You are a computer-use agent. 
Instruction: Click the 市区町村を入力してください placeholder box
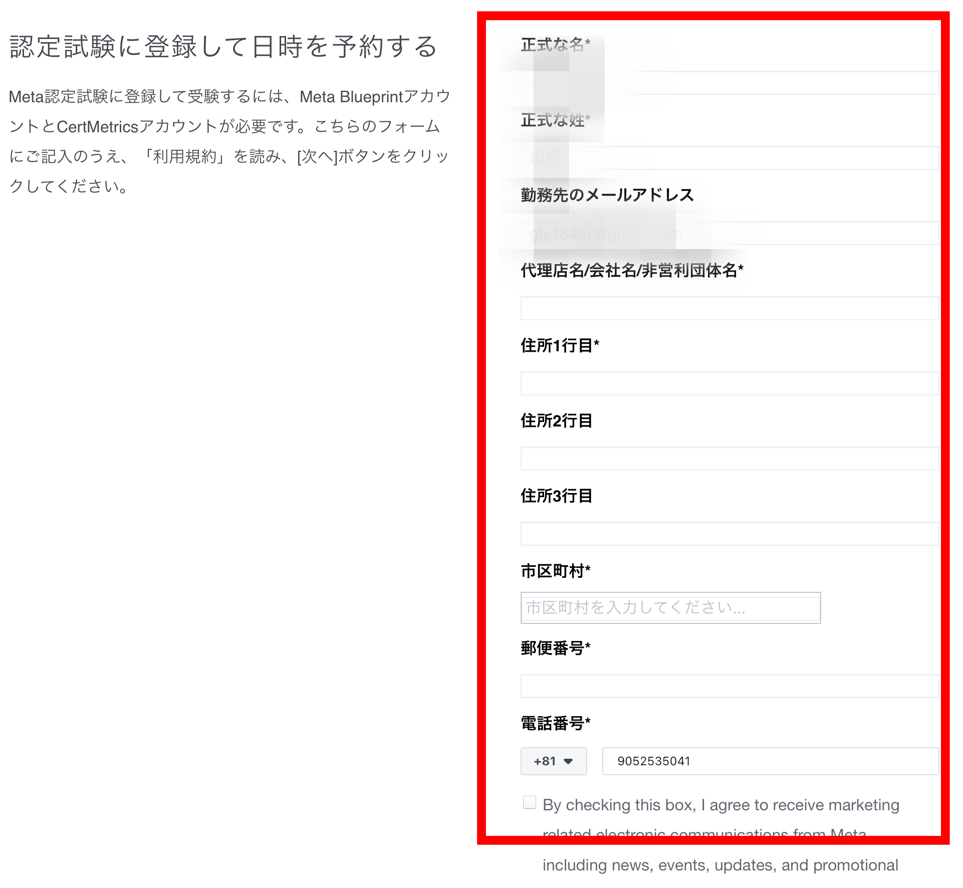pyautogui.click(x=671, y=608)
